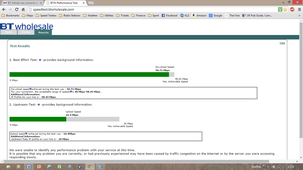Open the Radio Stations bookmark folder
Image resolution: width=303 pixels, height=170 pixels.
69,16
